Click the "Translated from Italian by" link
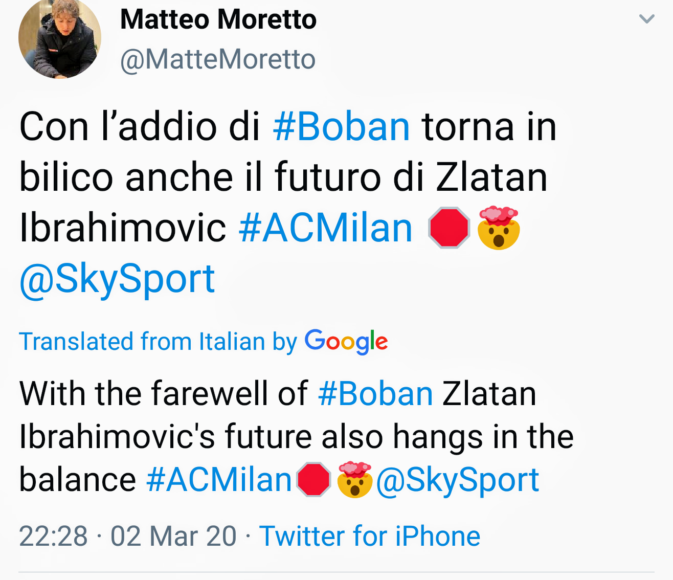 (158, 341)
